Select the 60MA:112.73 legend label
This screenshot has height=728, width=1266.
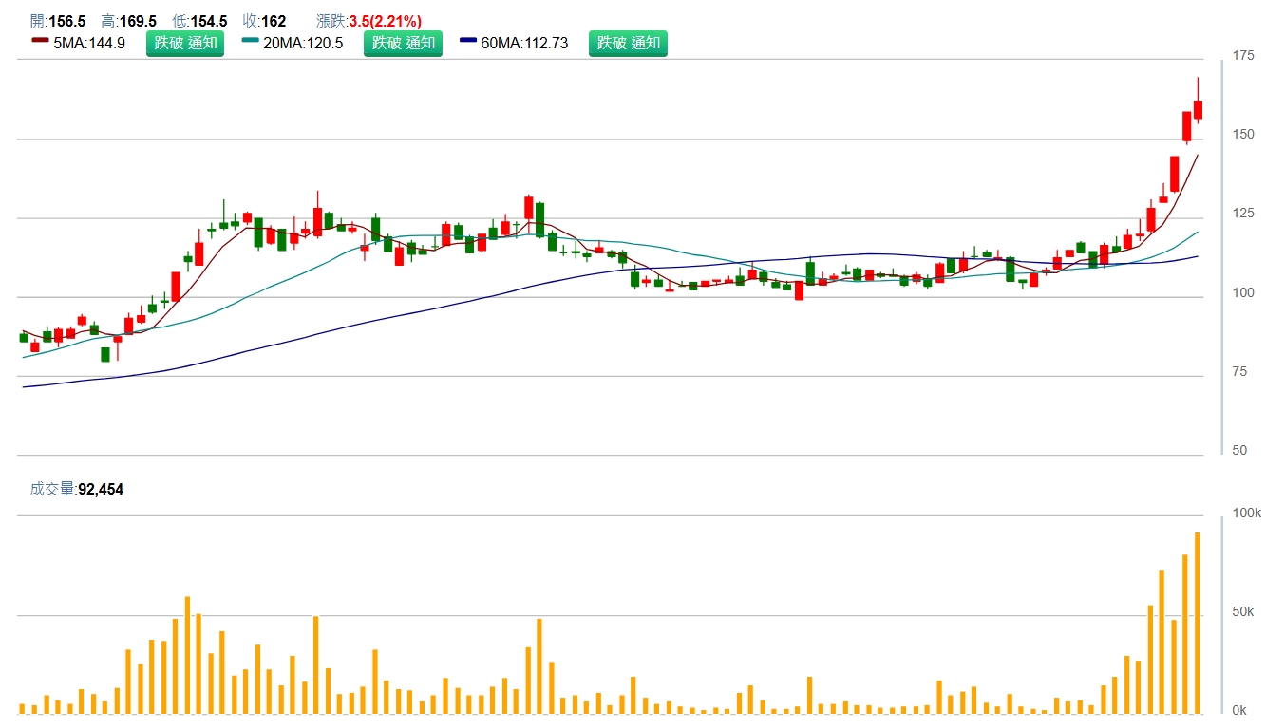[x=524, y=43]
